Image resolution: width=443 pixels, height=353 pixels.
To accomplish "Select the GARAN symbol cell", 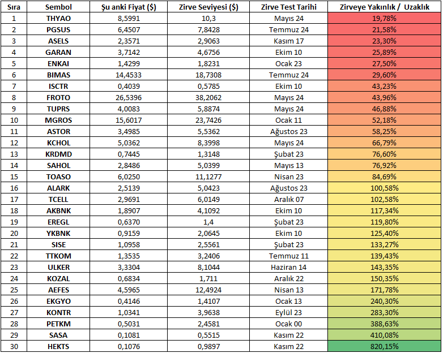I will pyautogui.click(x=58, y=52).
